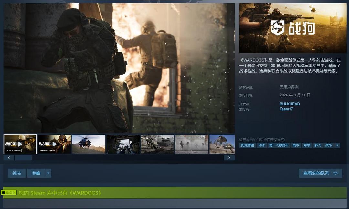The width and height of the screenshot is (349, 209).
Task: Play the WARDOGS Gameplay Trailer thumbnail
Action: (x=55, y=144)
